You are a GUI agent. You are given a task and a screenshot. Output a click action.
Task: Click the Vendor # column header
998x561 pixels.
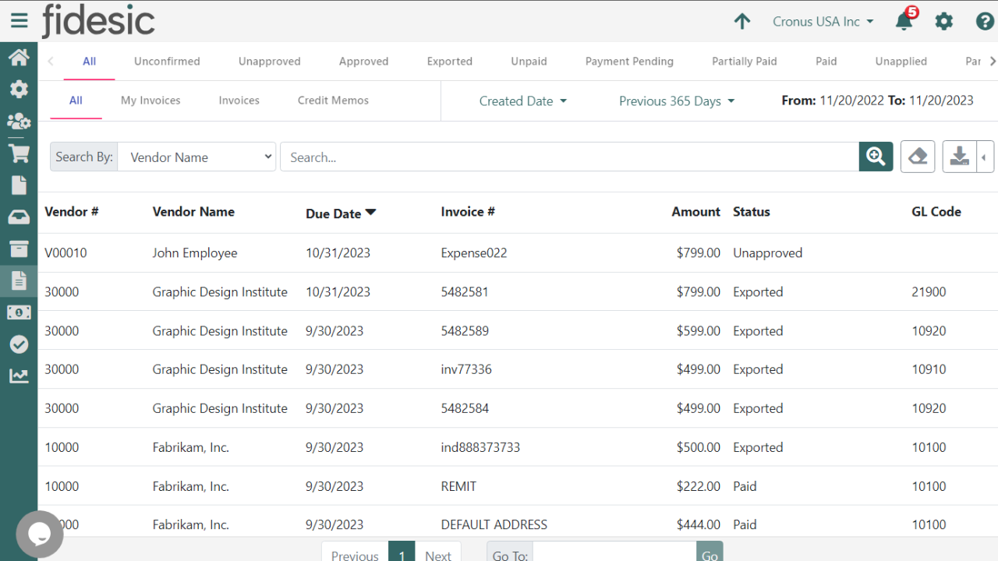pyautogui.click(x=72, y=211)
